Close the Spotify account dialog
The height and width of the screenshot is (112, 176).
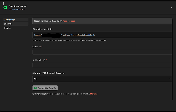(x=171, y=8)
